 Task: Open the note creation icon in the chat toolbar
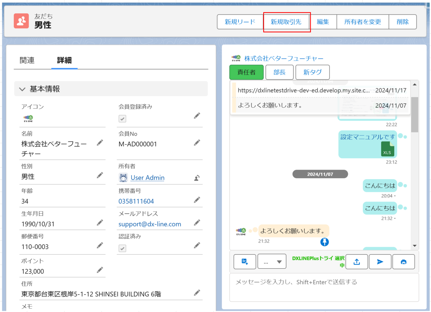(x=244, y=261)
